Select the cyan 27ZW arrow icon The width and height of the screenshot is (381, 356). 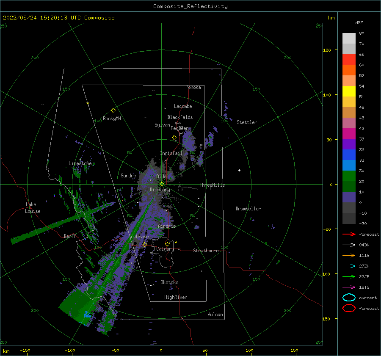tap(349, 266)
